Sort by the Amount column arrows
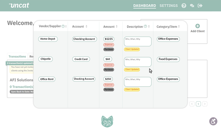This screenshot has height=129, width=221. [x=117, y=27]
